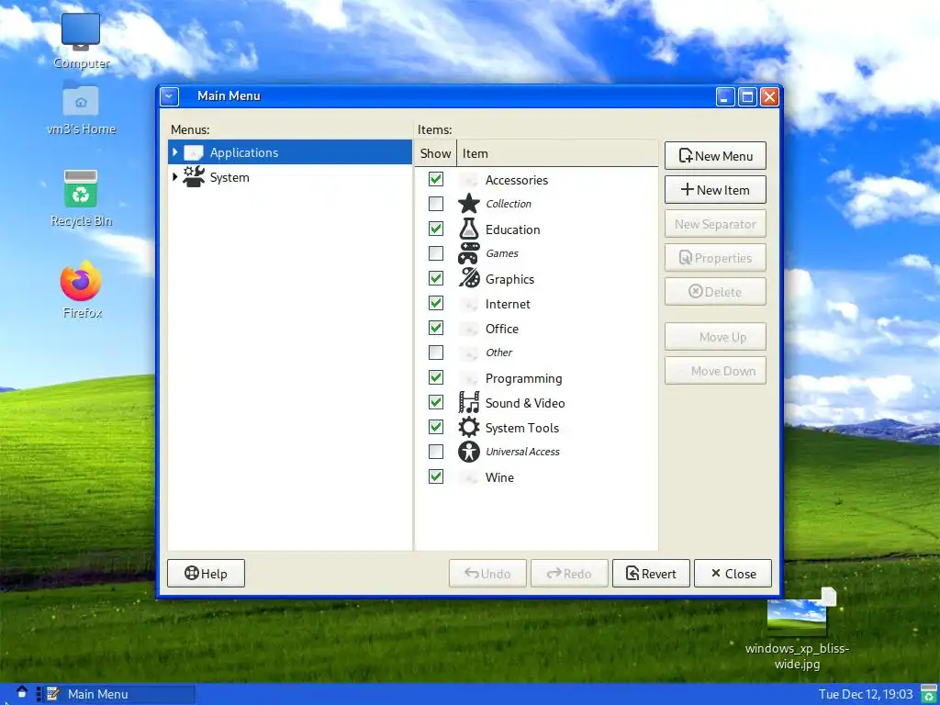Select the Universal Access item text
Viewport: 940px width, 705px height.
coord(522,452)
